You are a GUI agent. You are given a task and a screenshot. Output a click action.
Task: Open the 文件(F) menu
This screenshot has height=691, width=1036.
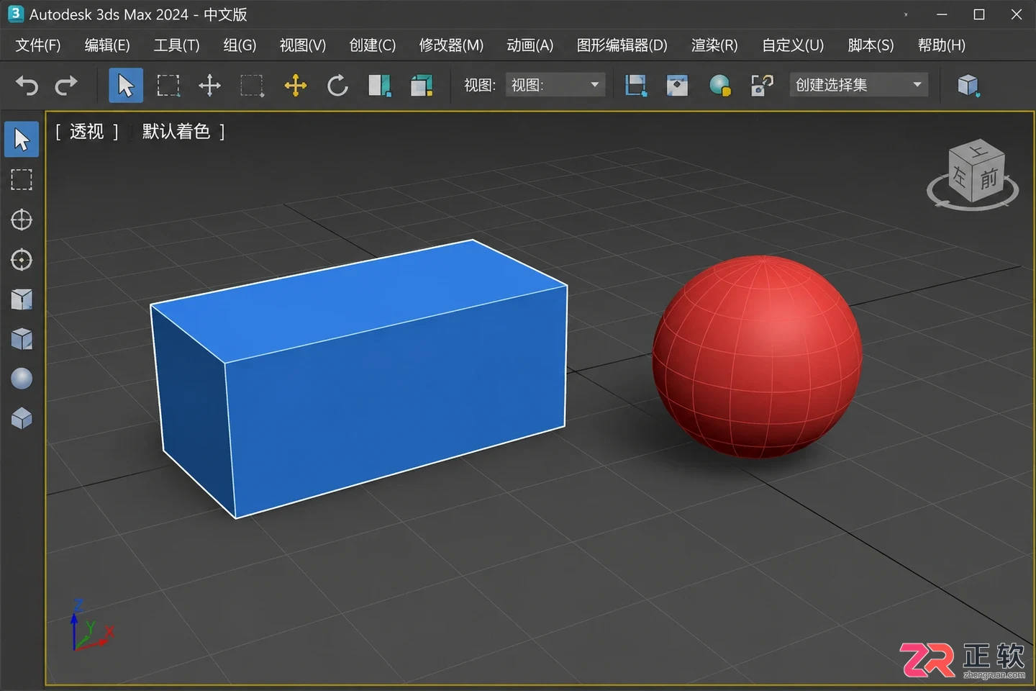[38, 45]
